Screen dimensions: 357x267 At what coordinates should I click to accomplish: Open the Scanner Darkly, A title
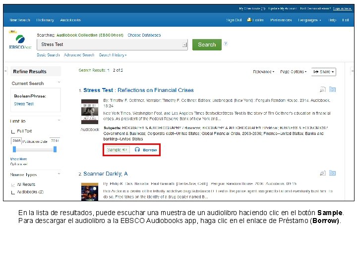106,174
